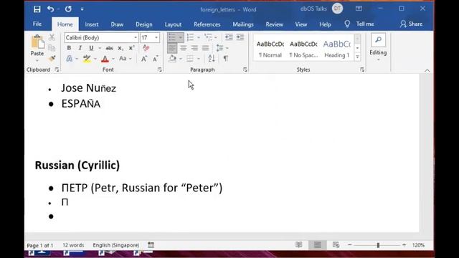Open Customize Quick Access Toolbar arrow

82,9
